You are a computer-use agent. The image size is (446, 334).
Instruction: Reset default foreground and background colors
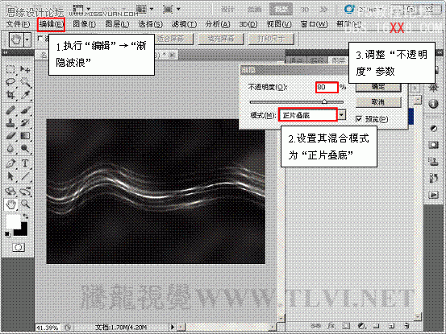(x=7, y=233)
